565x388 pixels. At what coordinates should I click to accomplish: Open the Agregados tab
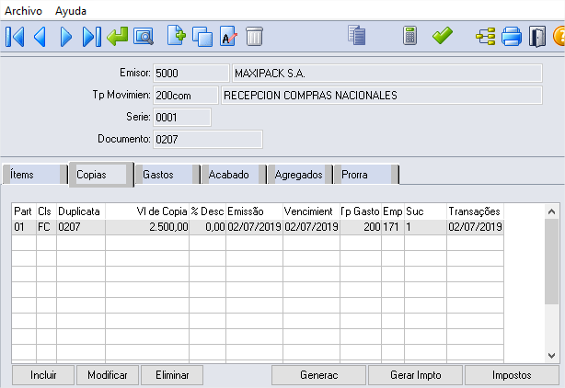pyautogui.click(x=300, y=175)
